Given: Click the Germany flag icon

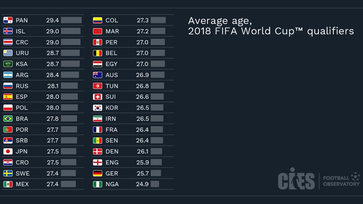Looking at the screenshot, I should (98, 173).
